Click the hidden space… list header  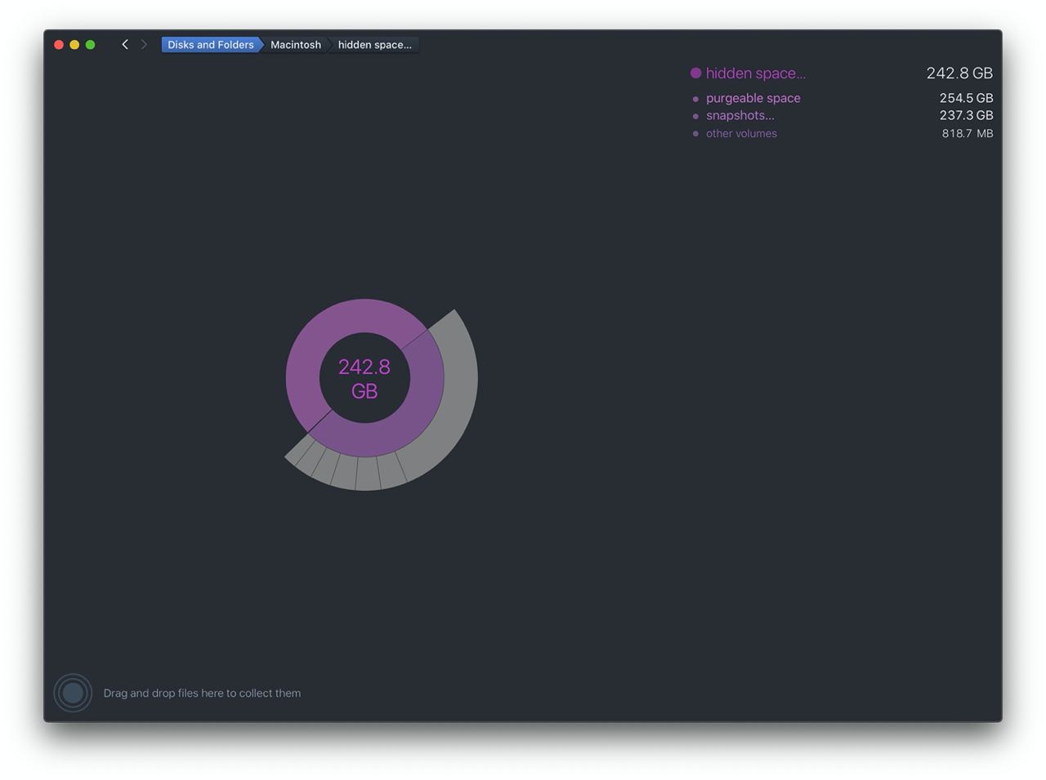point(755,74)
